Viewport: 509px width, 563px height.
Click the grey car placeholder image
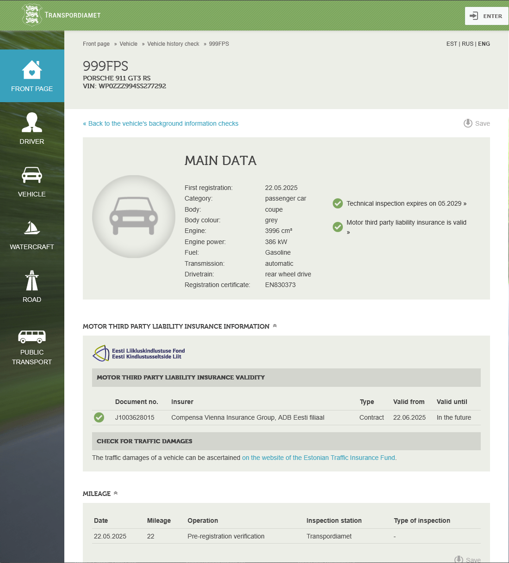(x=134, y=216)
